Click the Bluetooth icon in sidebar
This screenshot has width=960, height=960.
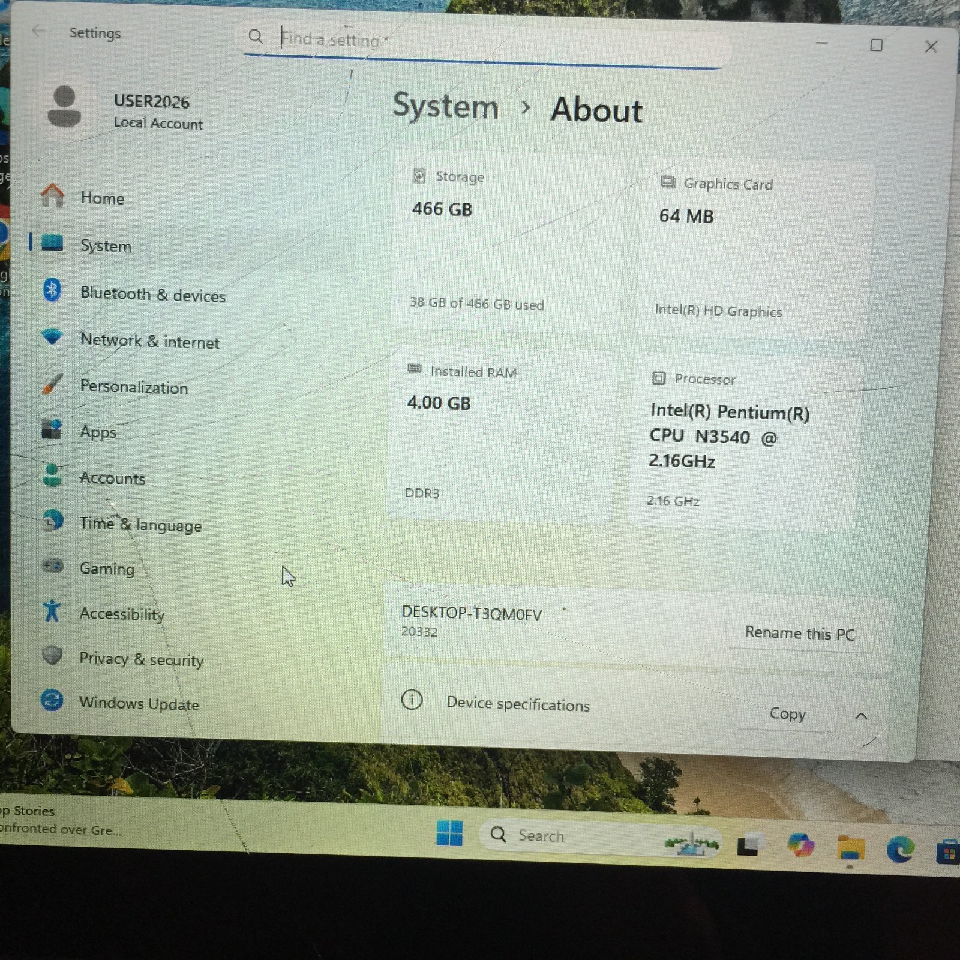(x=52, y=290)
